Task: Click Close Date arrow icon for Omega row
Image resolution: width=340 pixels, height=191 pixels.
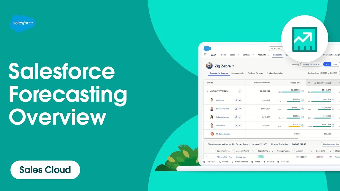Action: pos(330,157)
